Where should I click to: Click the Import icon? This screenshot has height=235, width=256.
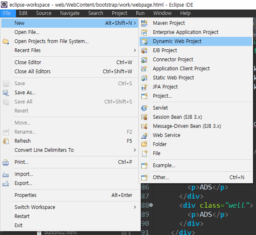click(6, 174)
